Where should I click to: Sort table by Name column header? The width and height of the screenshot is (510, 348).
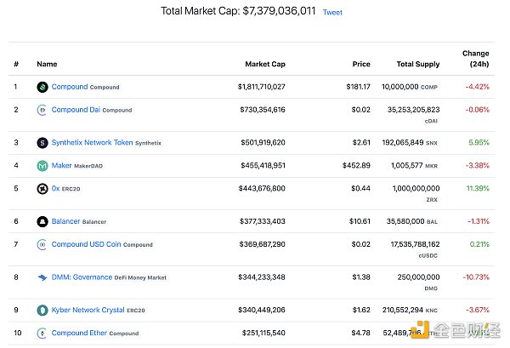(47, 64)
